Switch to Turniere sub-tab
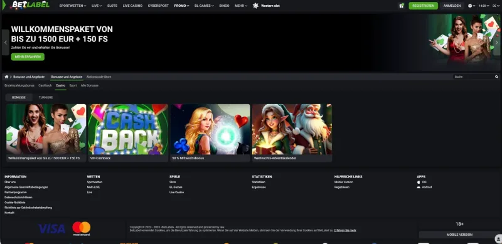Screen dimensions: 502x244 pos(46,97)
